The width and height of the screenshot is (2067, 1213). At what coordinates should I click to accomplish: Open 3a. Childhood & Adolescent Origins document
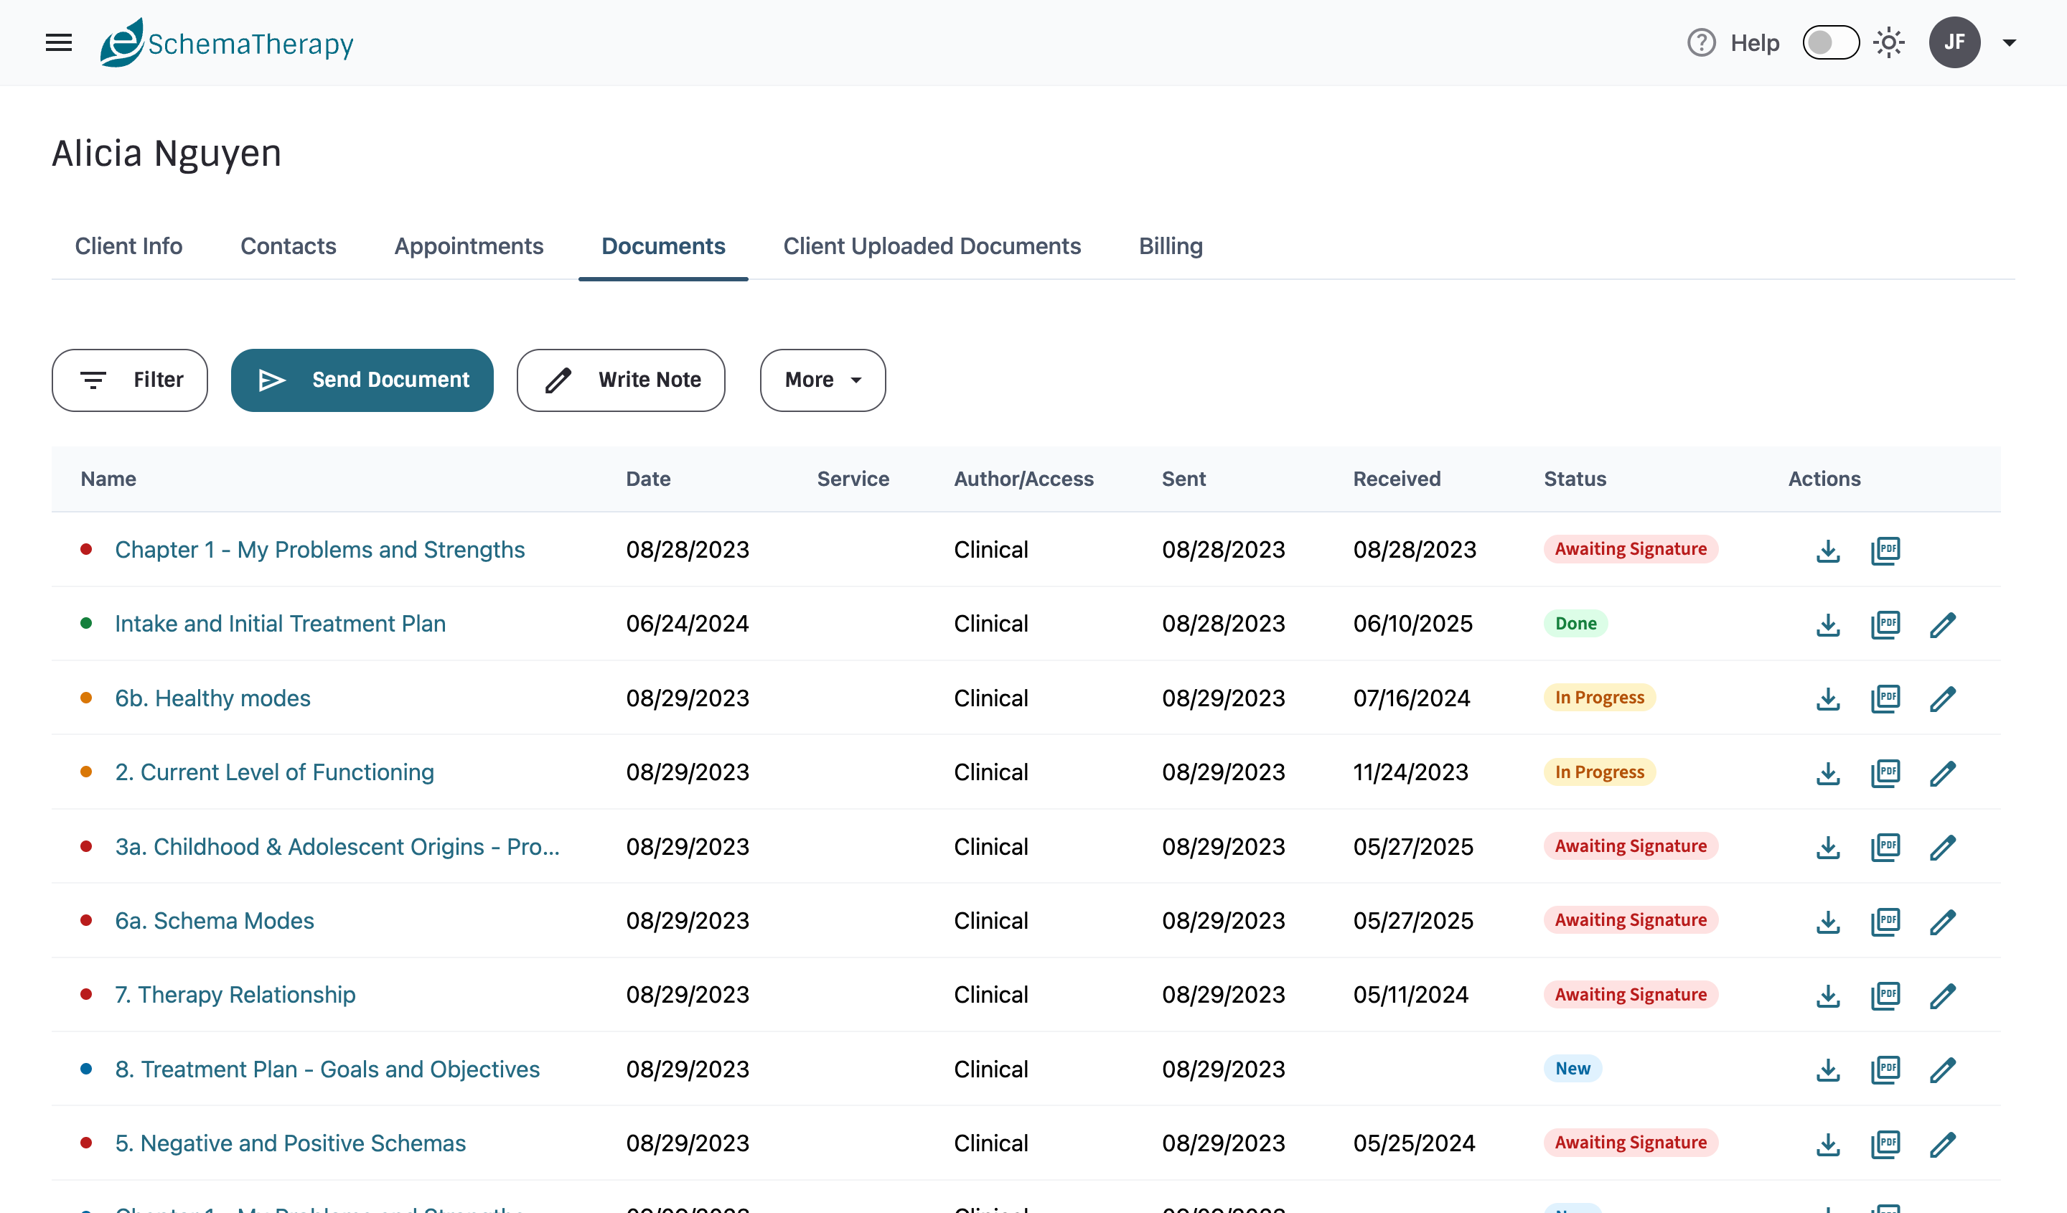(337, 846)
